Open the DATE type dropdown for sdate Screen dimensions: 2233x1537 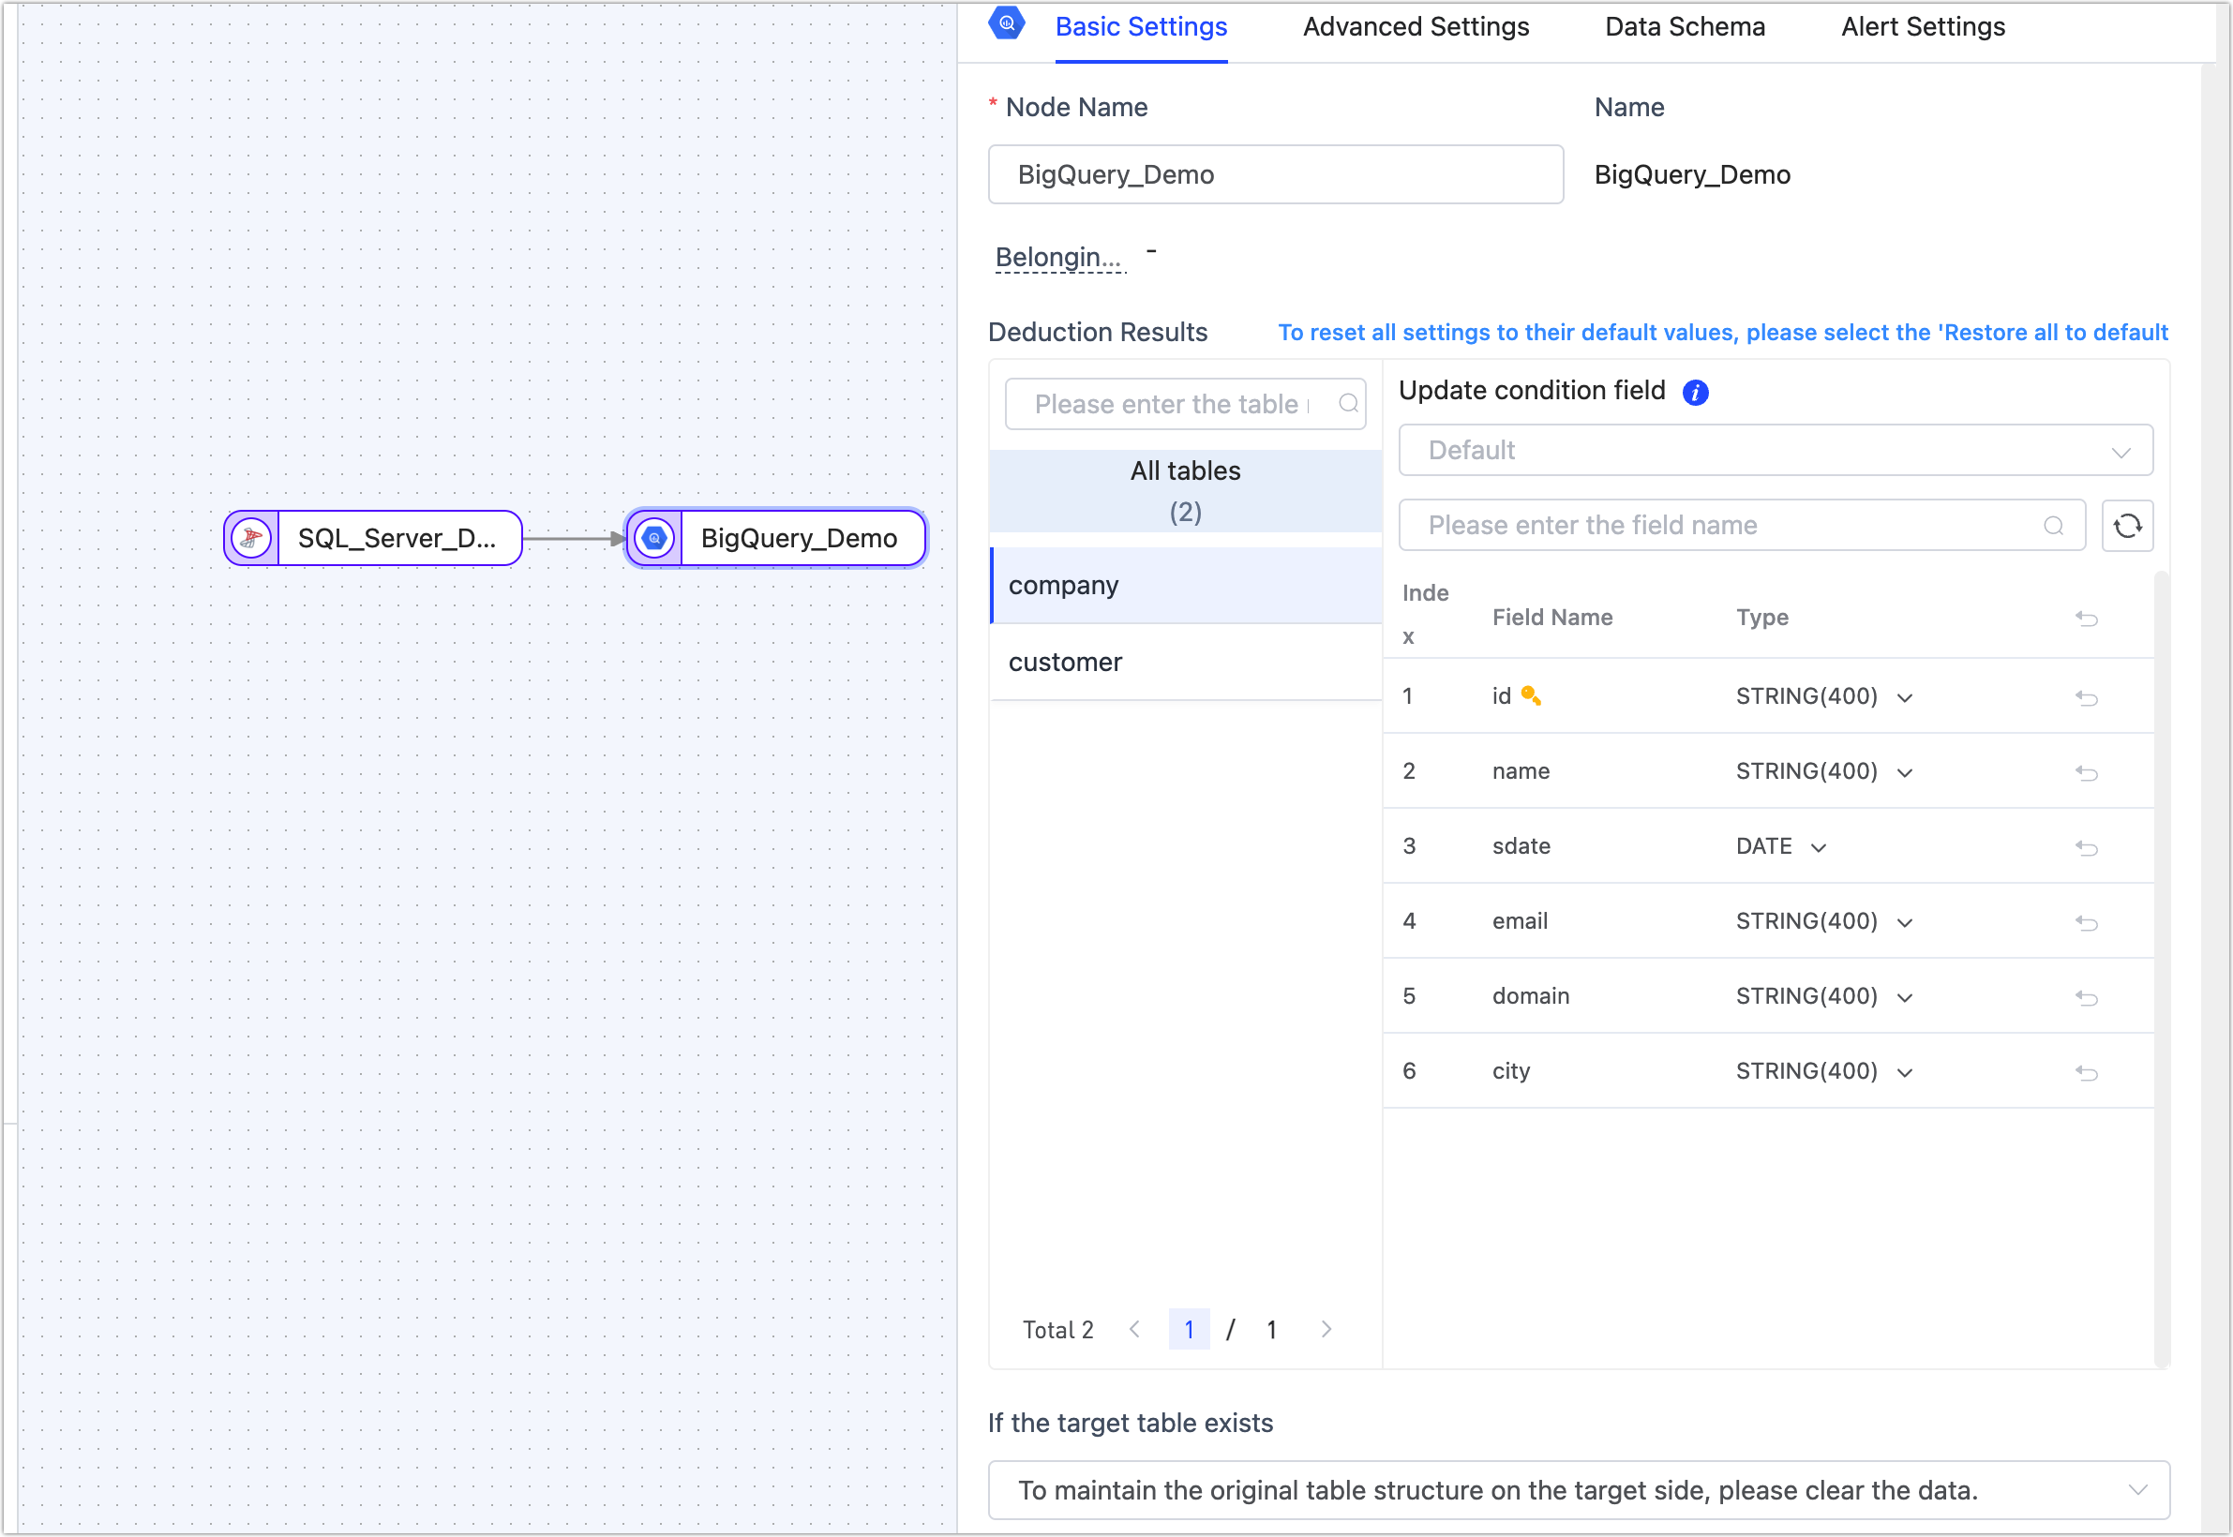pyautogui.click(x=1818, y=847)
